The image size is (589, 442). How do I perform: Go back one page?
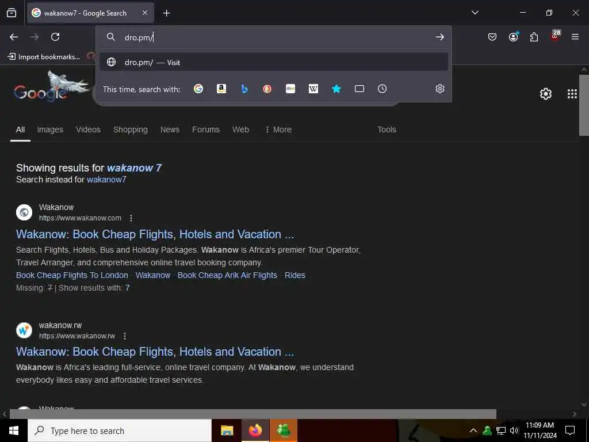(x=14, y=37)
